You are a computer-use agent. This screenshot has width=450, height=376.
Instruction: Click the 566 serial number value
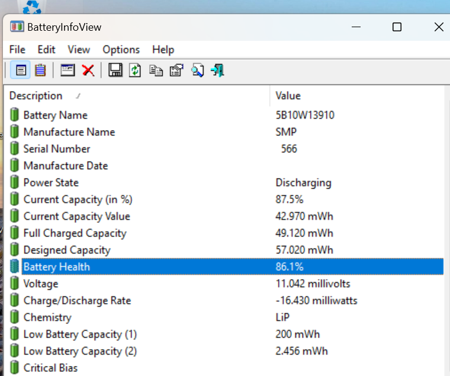click(x=289, y=149)
